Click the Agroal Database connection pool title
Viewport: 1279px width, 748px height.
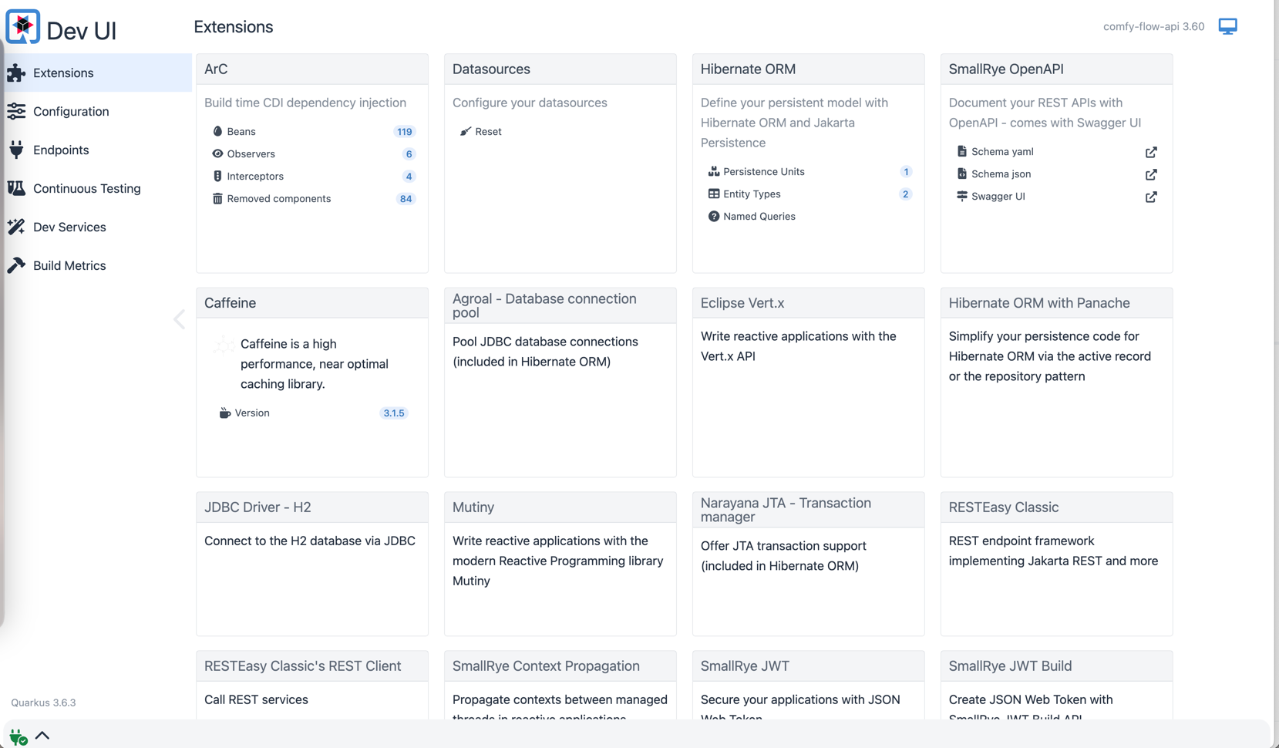point(544,305)
